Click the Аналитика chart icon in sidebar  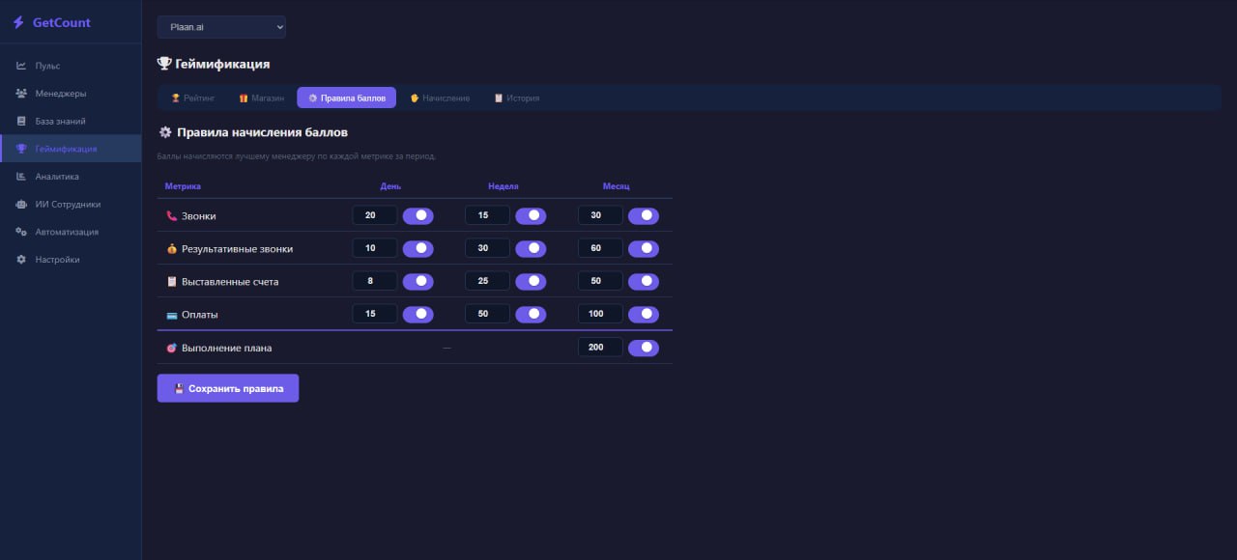click(21, 177)
